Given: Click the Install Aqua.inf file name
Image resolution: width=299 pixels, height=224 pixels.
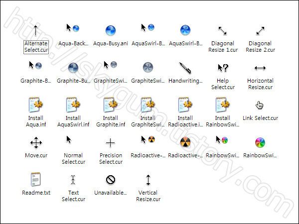Looking at the screenshot, I should [36, 121].
